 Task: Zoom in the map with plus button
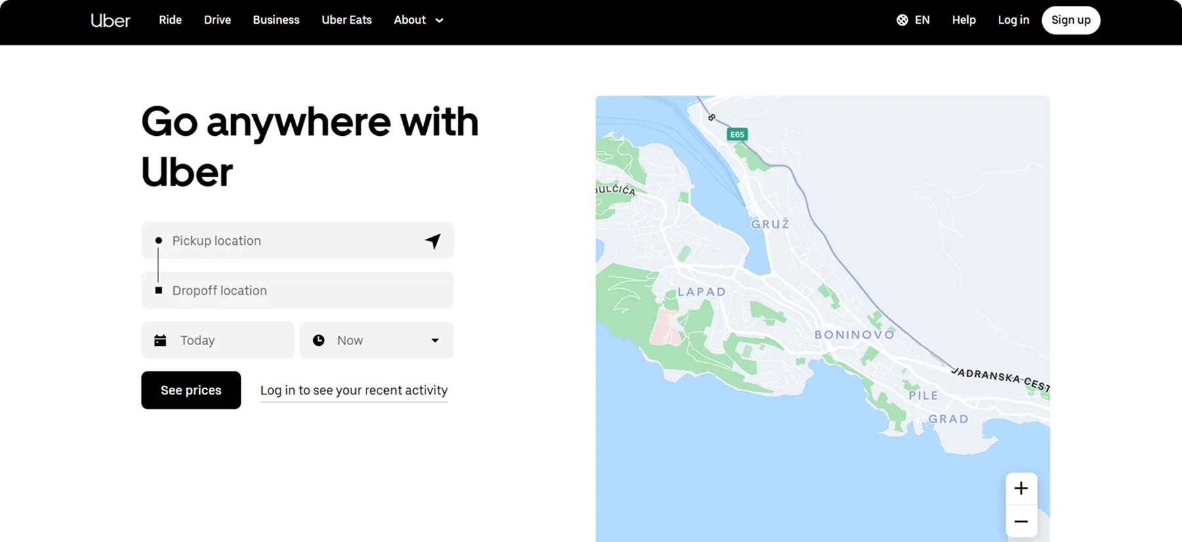pyautogui.click(x=1021, y=488)
